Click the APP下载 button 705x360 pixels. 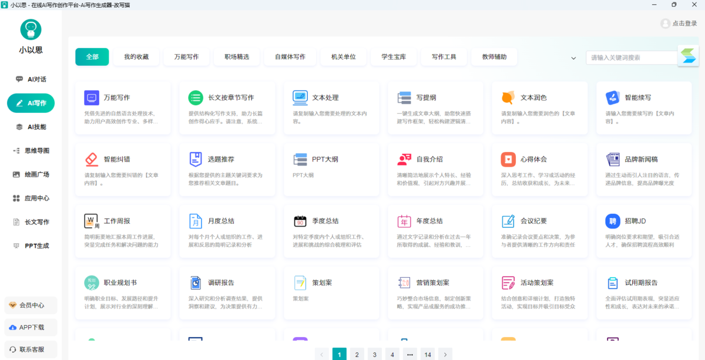point(31,327)
